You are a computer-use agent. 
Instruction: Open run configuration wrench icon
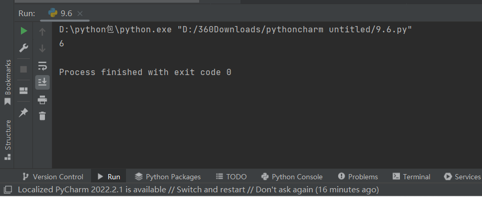click(24, 48)
